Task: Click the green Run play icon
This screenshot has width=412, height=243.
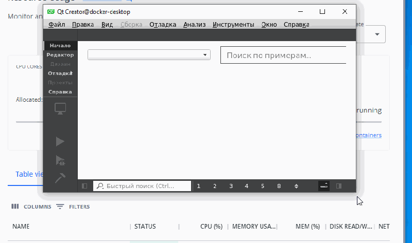Action: pos(60,142)
